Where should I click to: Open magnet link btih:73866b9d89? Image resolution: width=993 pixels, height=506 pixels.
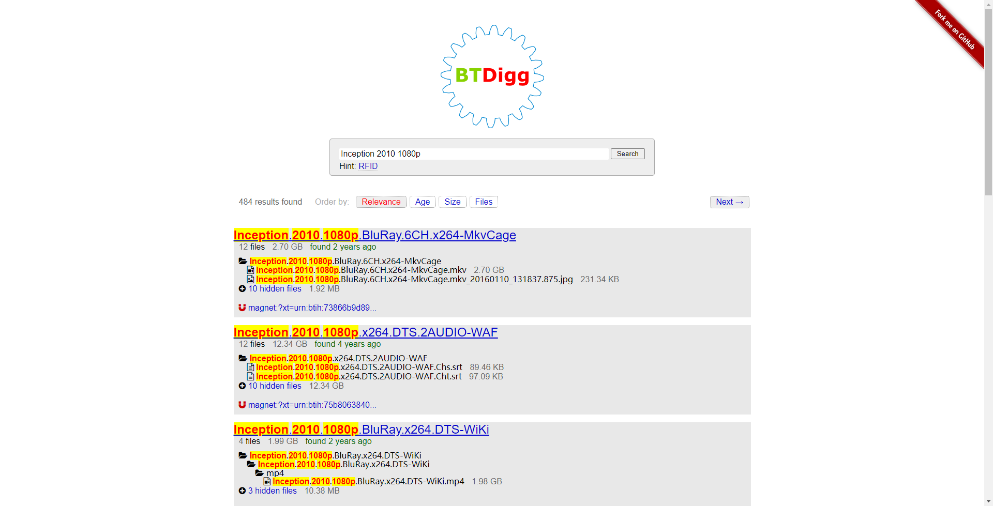[x=312, y=308]
